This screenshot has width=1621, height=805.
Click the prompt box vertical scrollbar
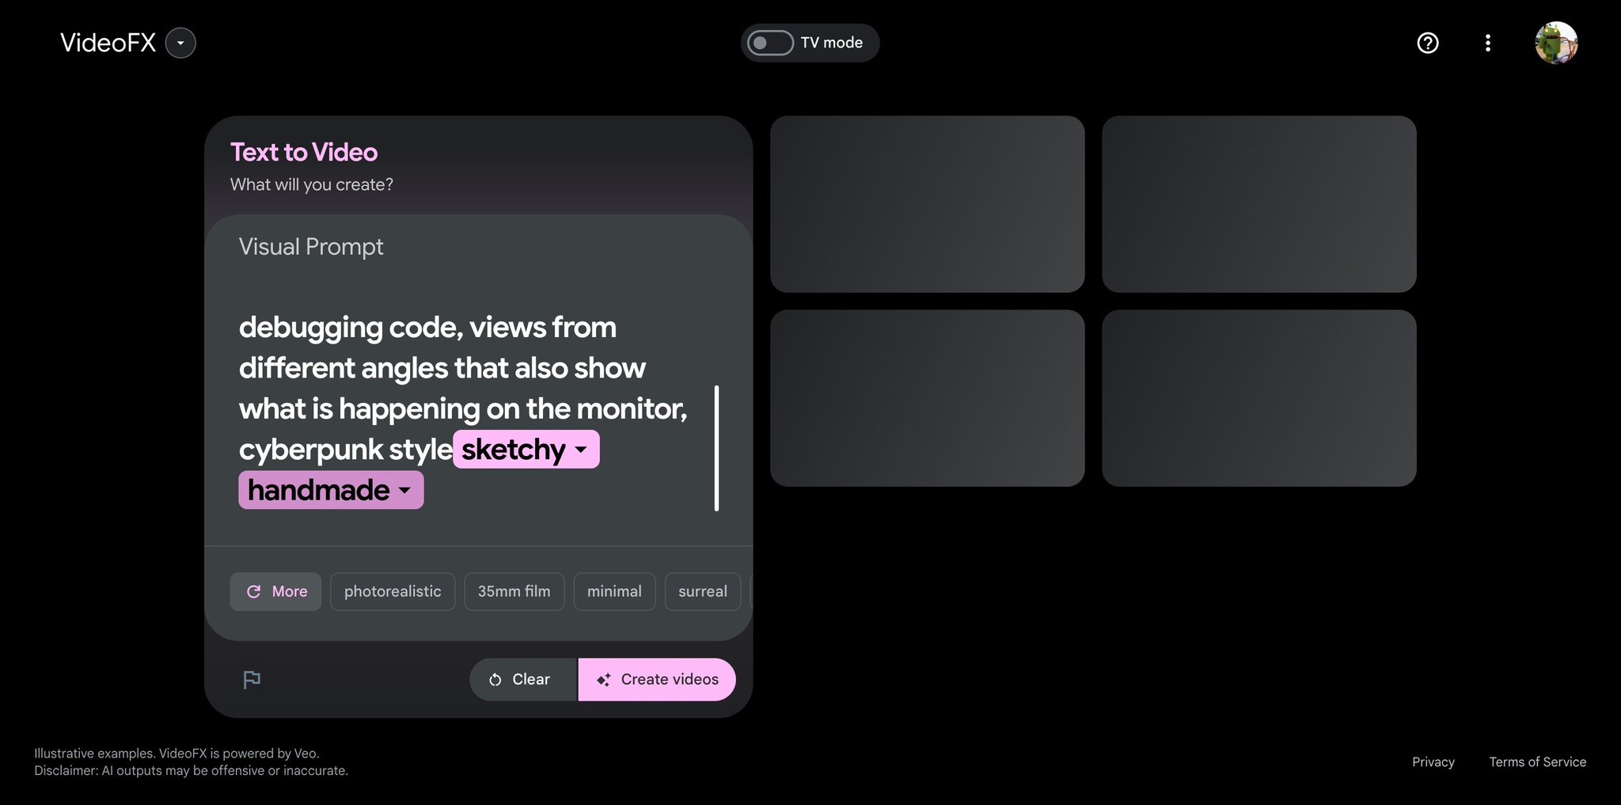tap(716, 448)
